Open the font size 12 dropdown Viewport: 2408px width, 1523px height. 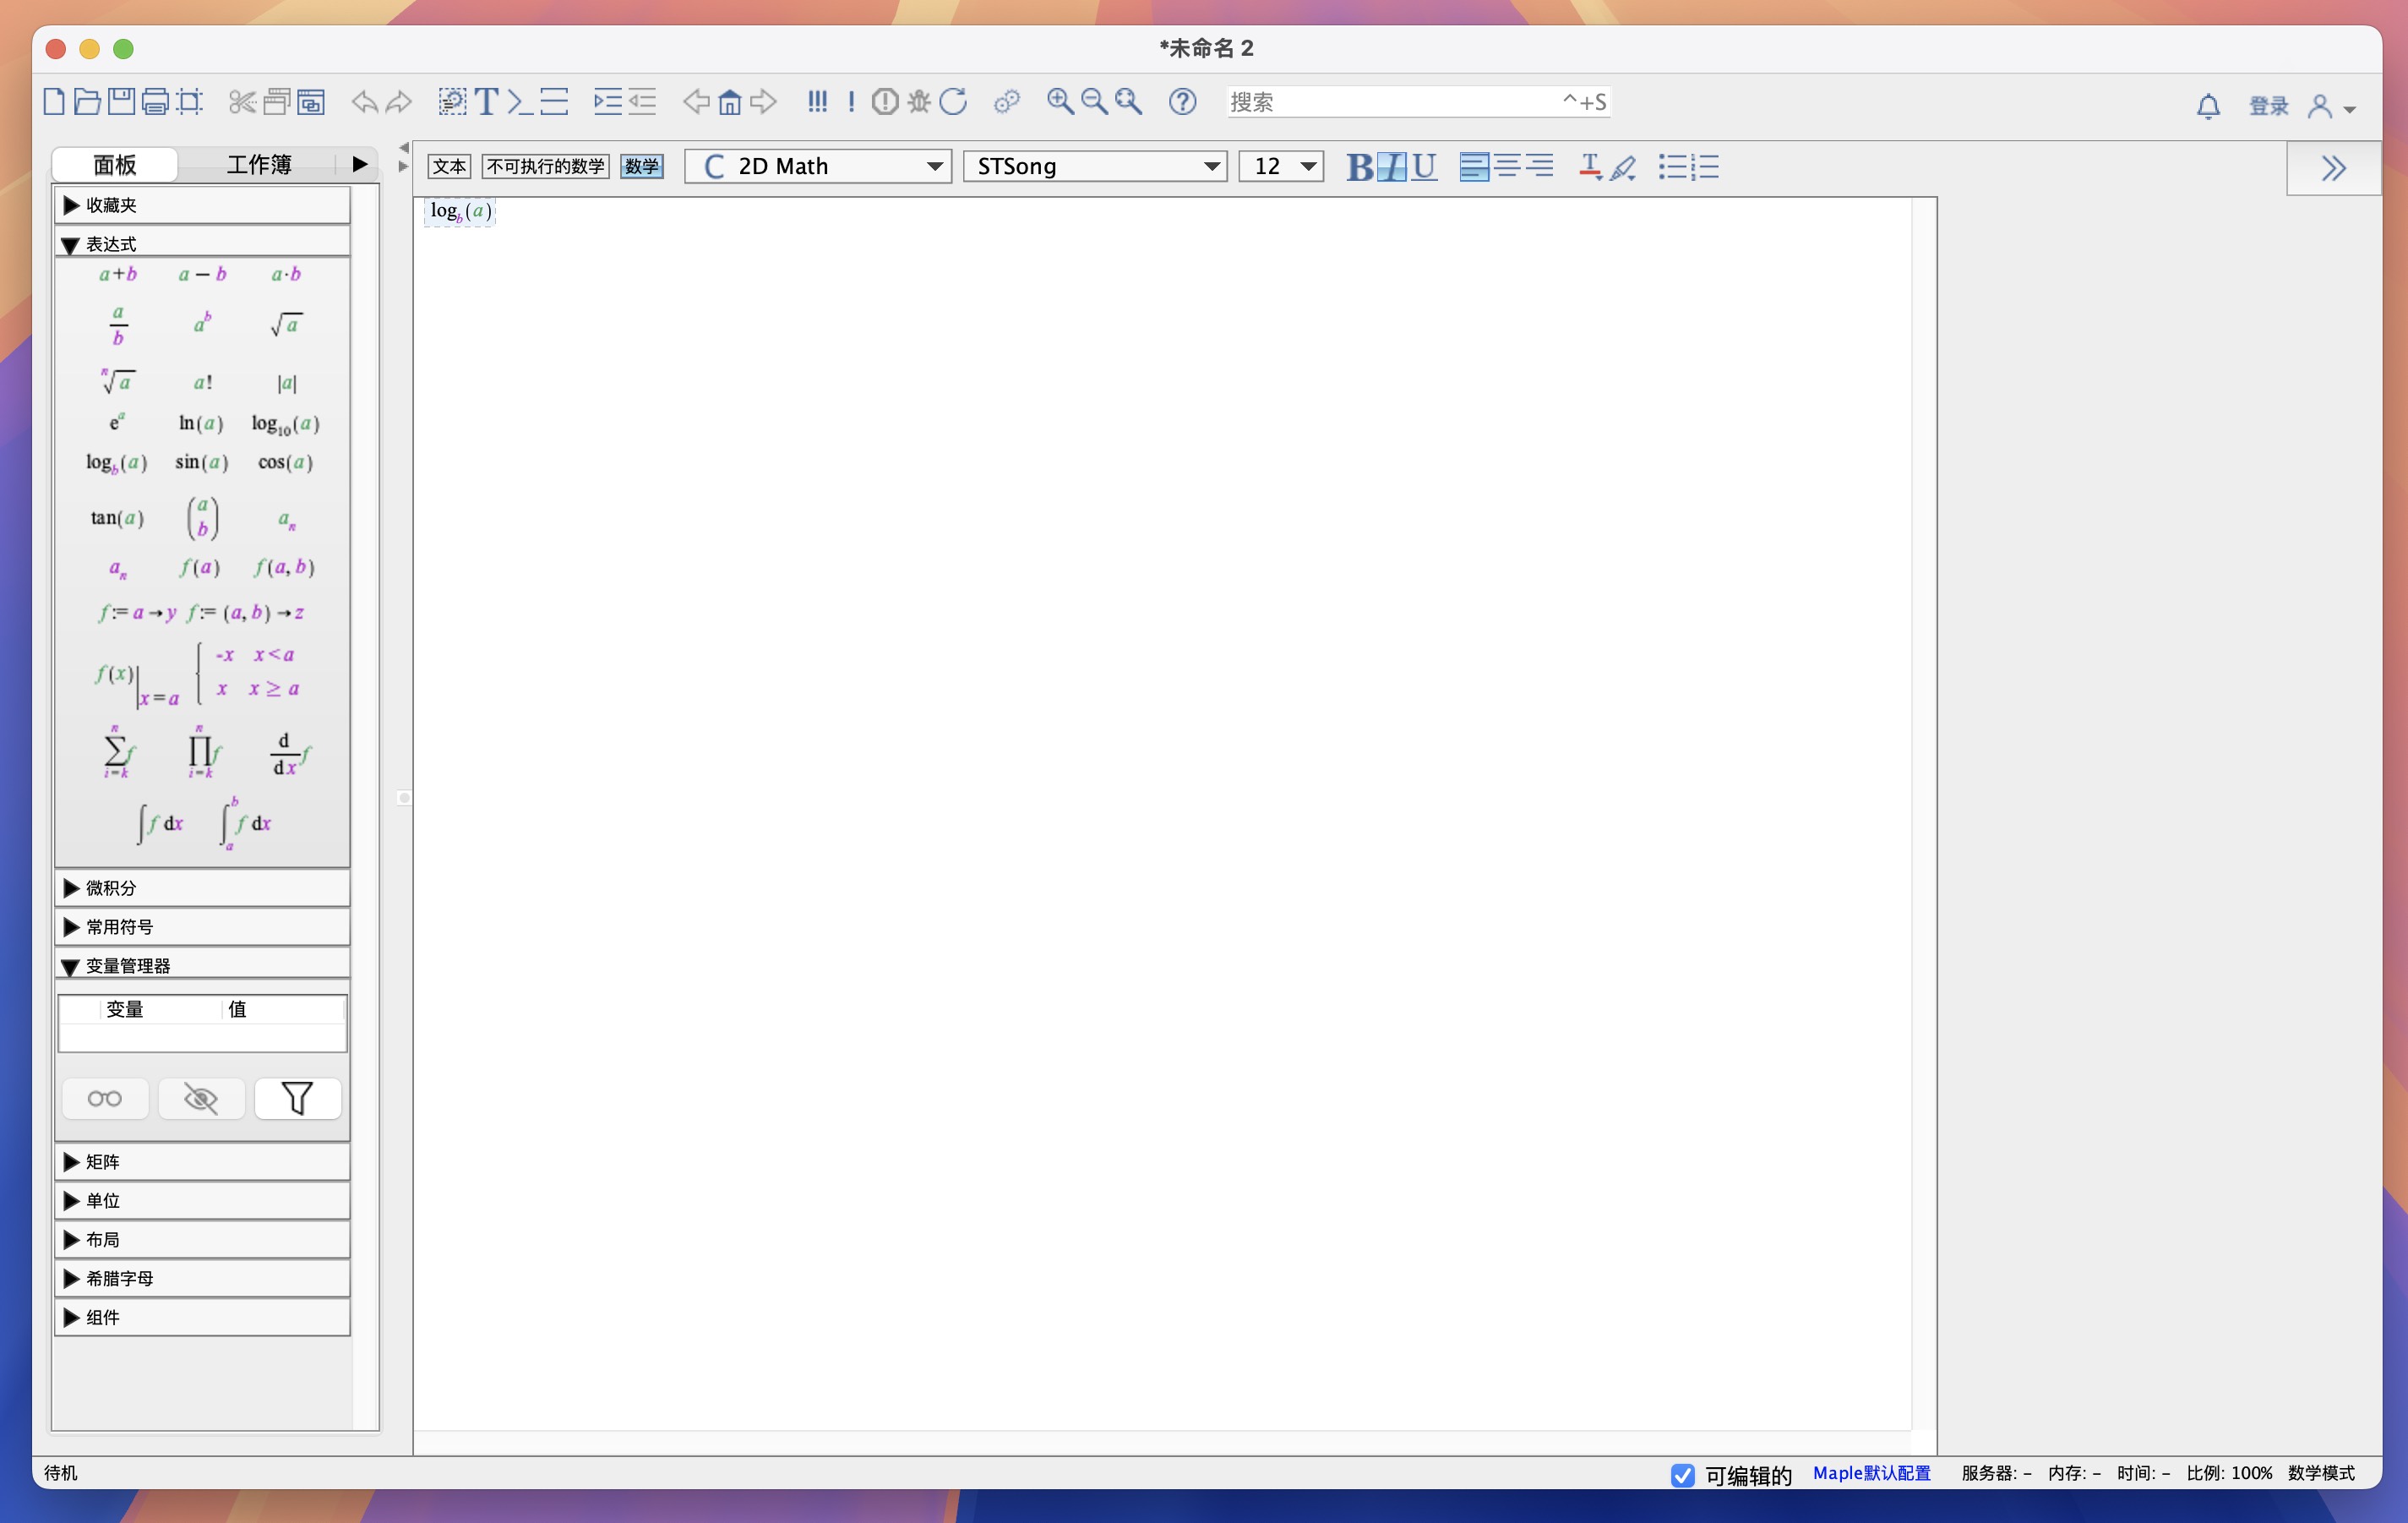coord(1281,166)
